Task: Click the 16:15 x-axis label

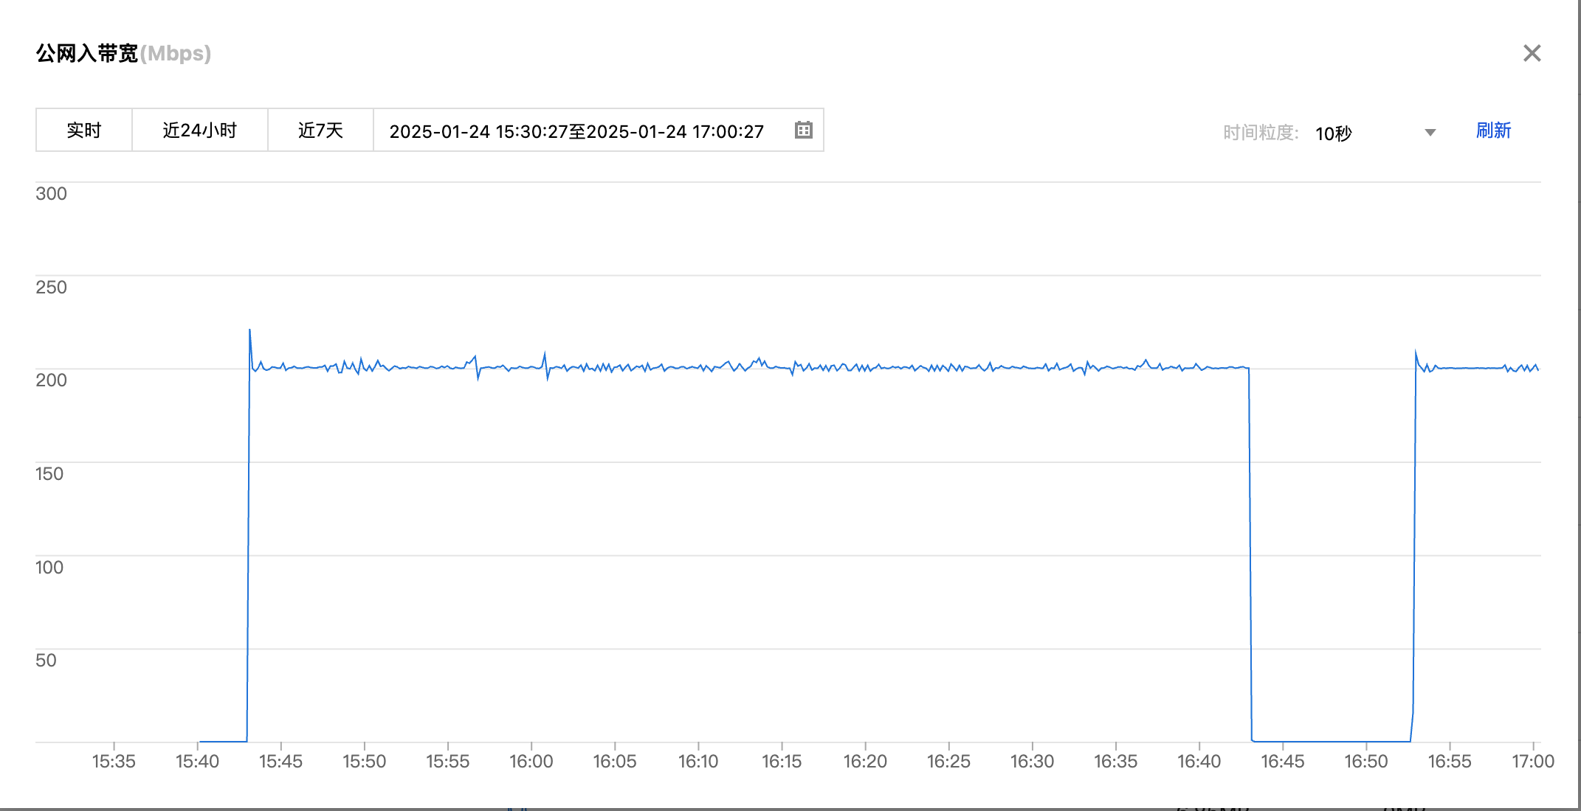Action: (782, 762)
